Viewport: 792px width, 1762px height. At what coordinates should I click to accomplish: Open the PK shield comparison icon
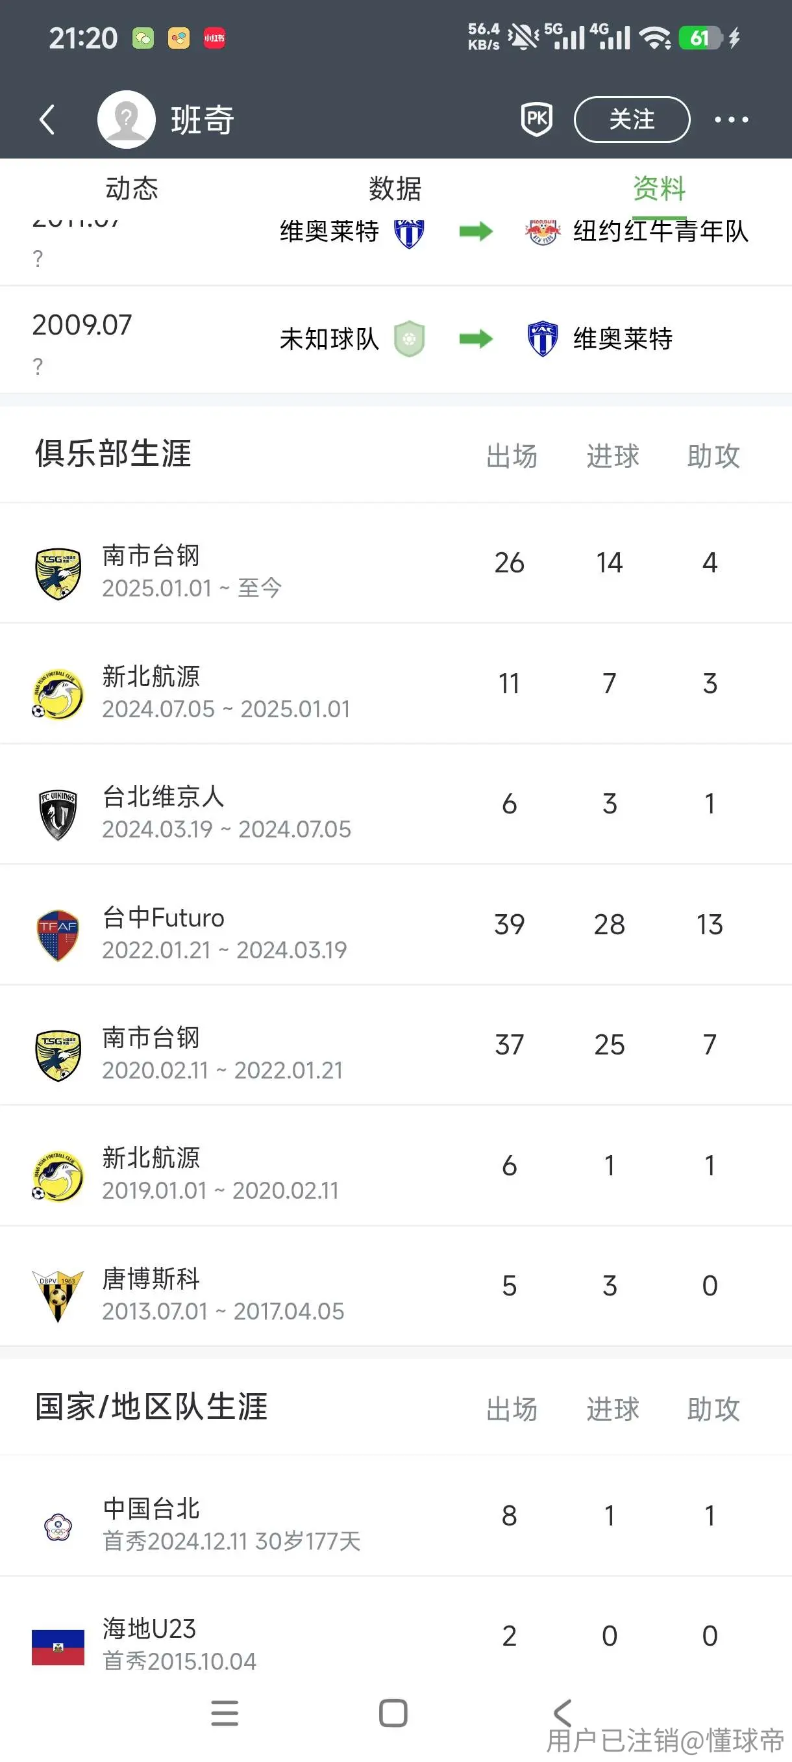(x=536, y=119)
